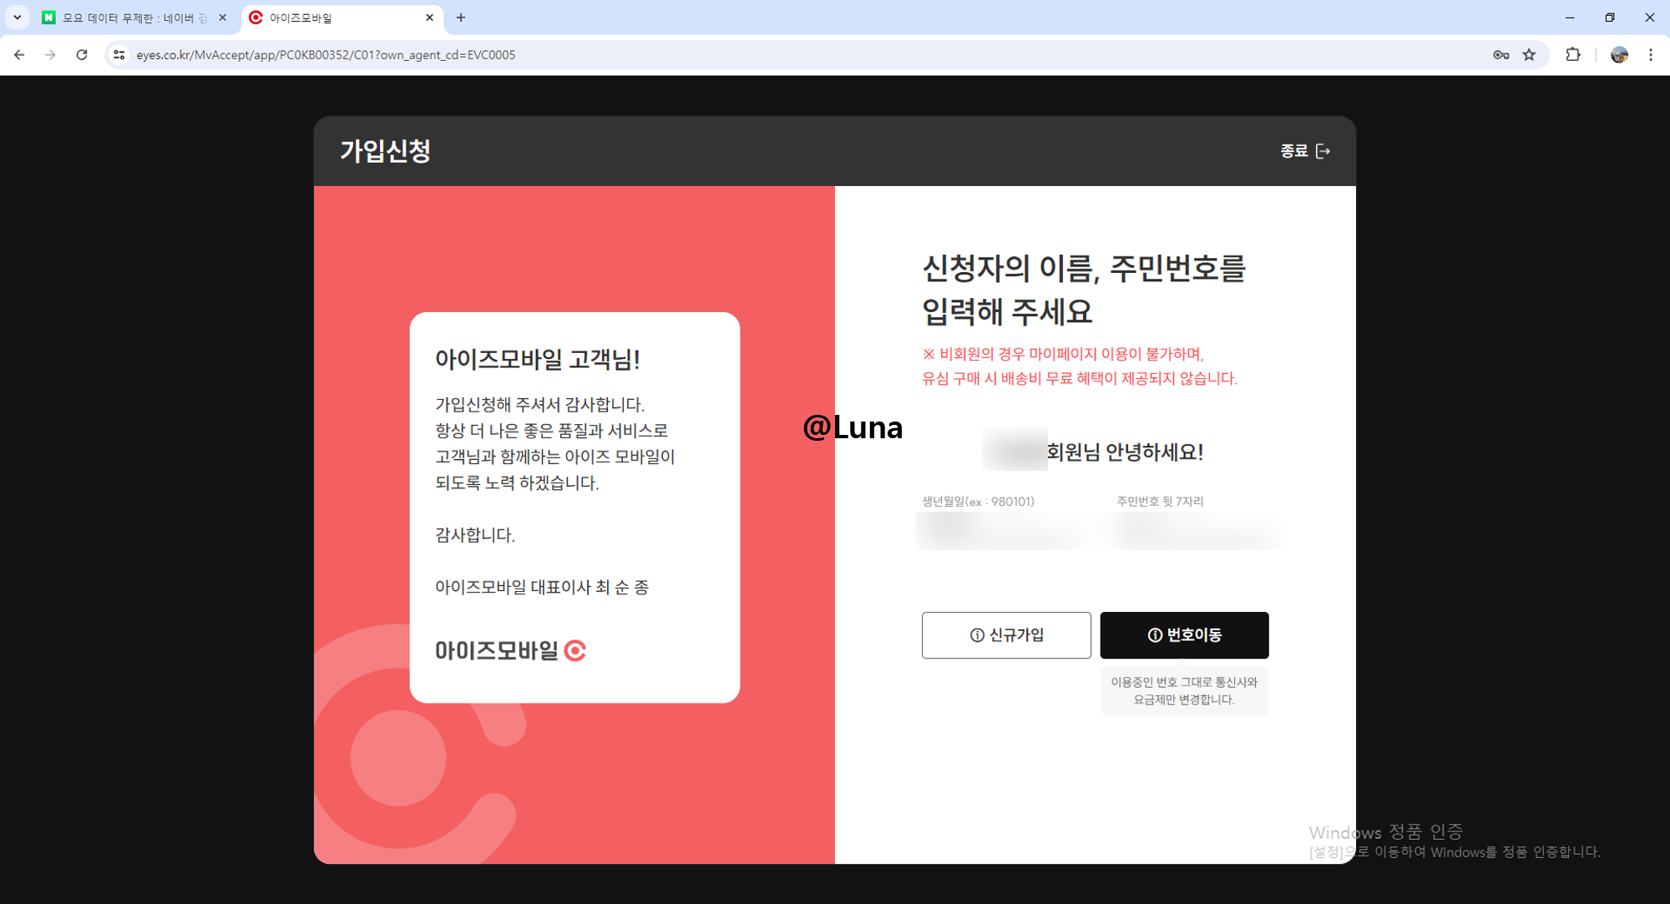Viewport: 1670px width, 904px height.
Task: Open browser extensions puzzle icon
Action: (1573, 55)
